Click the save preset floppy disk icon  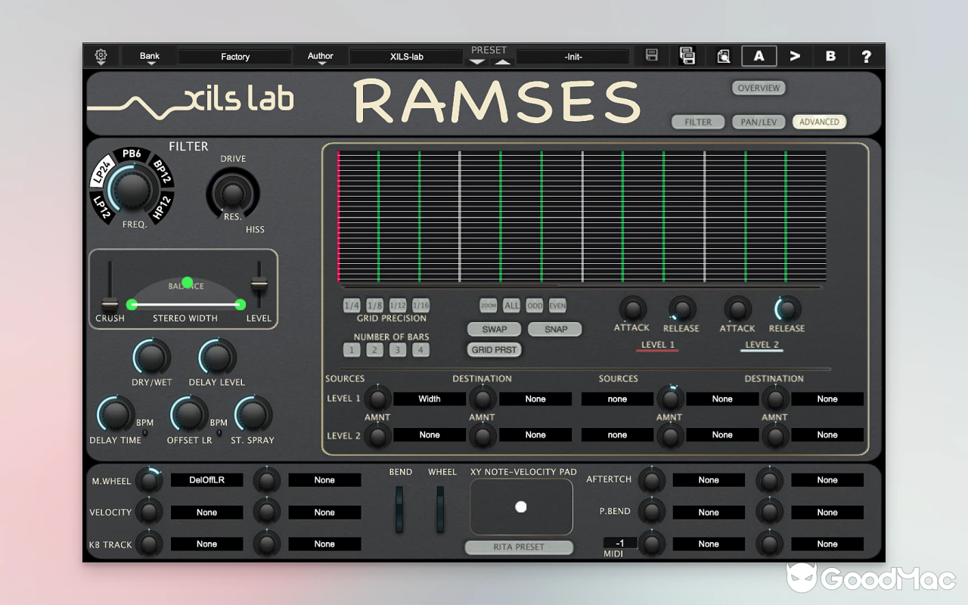[651, 55]
